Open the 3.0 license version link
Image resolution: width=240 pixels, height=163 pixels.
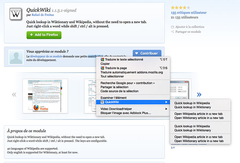click(173, 148)
